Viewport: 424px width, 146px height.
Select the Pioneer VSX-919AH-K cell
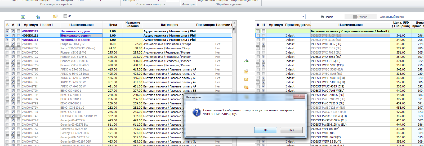tap(81, 61)
